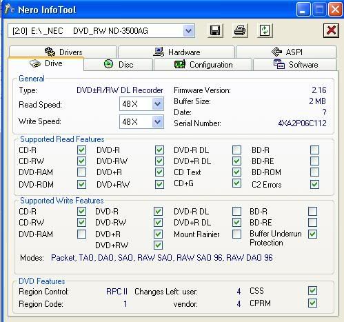The width and height of the screenshot is (344, 322).
Task: Click the Refresh icon button
Action: [265, 30]
